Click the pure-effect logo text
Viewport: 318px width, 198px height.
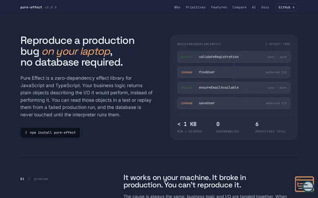(x=31, y=7)
